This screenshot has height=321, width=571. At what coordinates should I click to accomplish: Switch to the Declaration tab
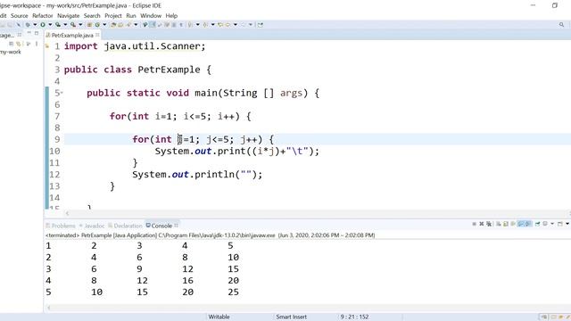click(125, 226)
